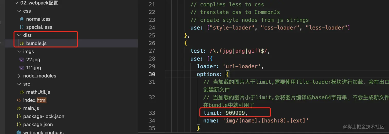Click the 'complies less to css' comment
Viewport: 389px width, 134px height.
227,4
